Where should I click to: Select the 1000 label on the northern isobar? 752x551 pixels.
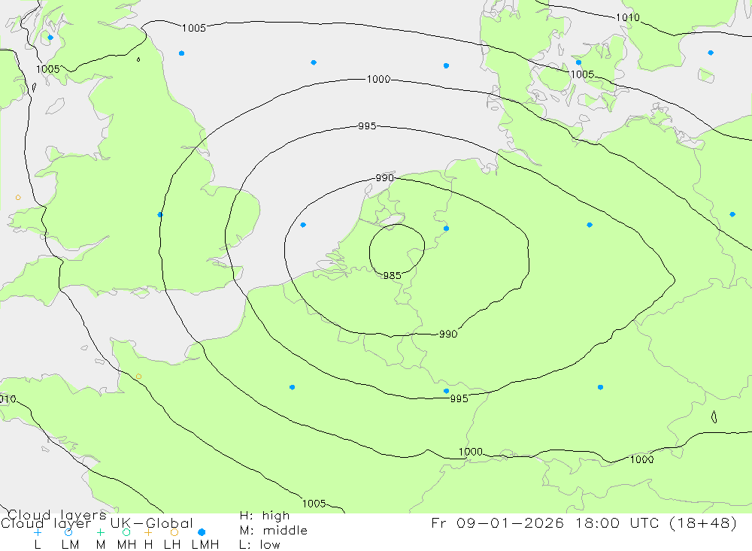pyautogui.click(x=378, y=79)
